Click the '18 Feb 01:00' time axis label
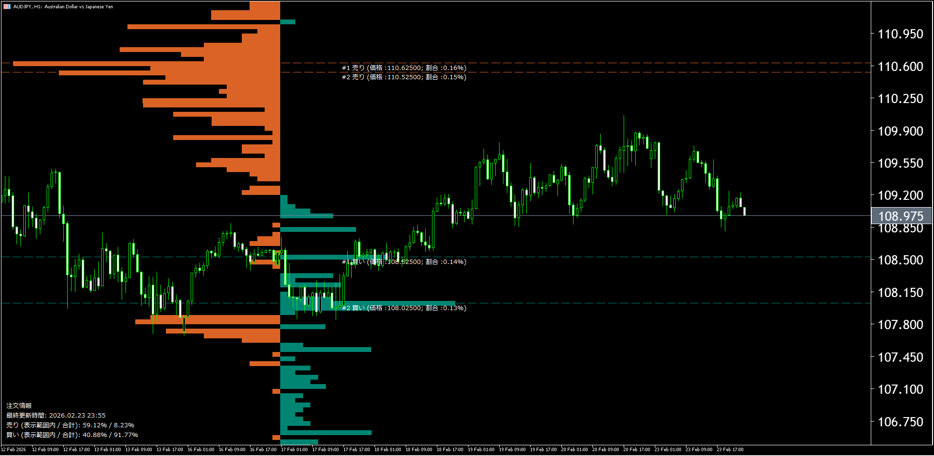934x456 pixels. 388,450
